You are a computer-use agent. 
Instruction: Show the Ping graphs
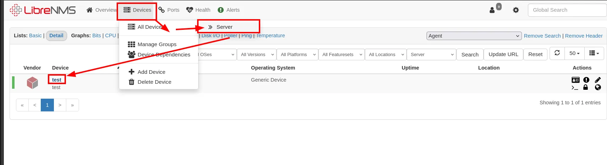click(x=246, y=35)
